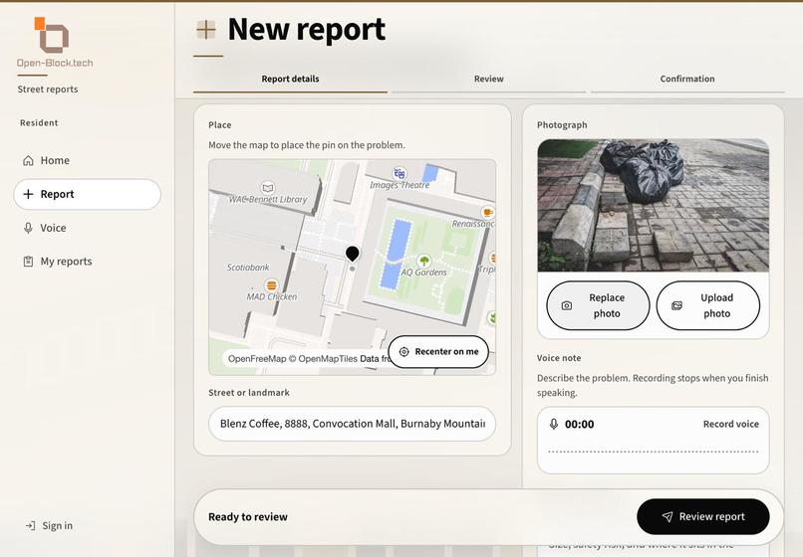
Task: Click the Upload photo button
Action: tap(708, 305)
